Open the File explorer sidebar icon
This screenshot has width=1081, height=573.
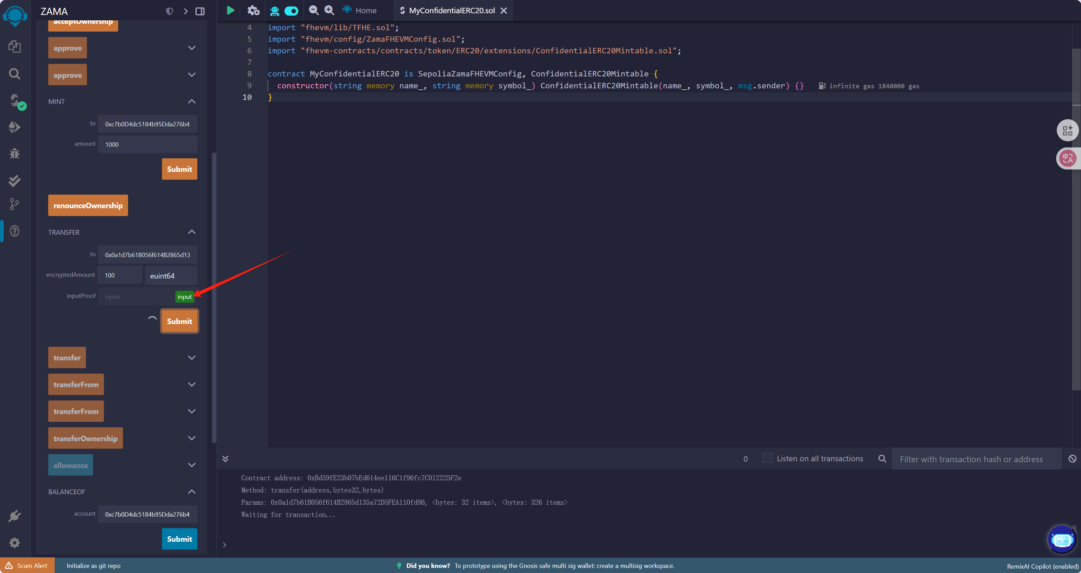[x=15, y=47]
